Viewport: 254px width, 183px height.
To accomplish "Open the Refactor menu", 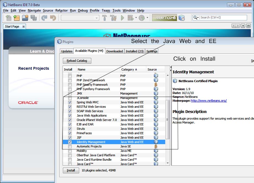I will point(61,10).
